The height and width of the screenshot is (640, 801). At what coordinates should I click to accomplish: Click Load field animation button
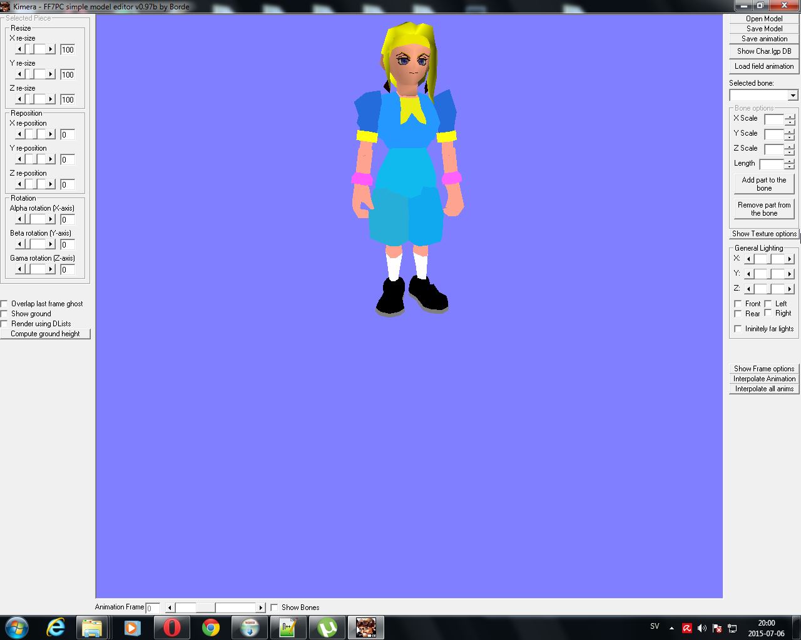click(x=764, y=66)
